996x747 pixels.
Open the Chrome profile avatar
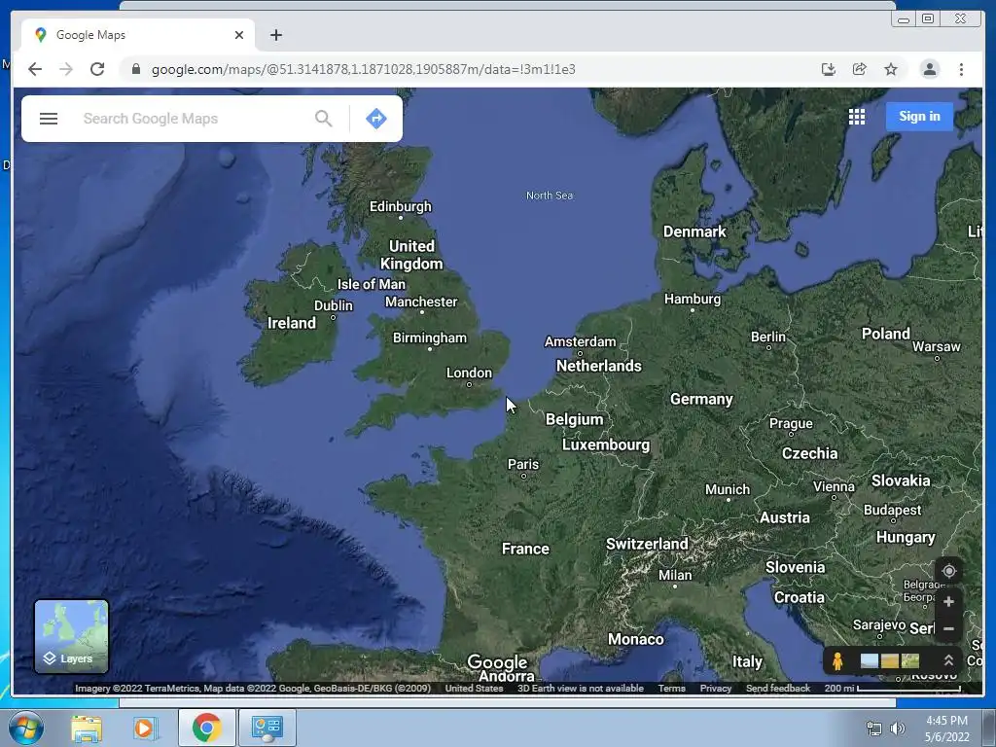pyautogui.click(x=929, y=69)
